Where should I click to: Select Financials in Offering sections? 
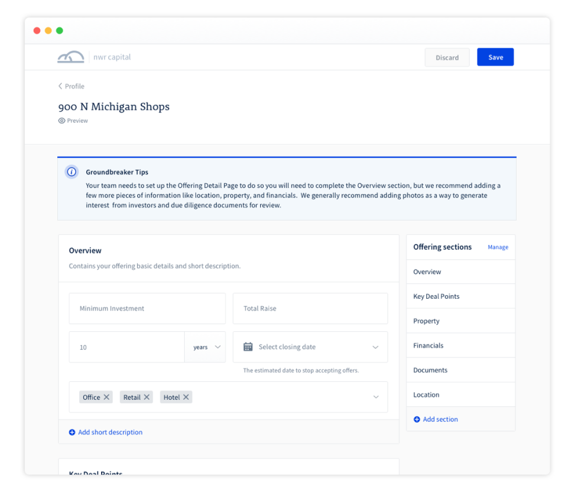coord(428,345)
